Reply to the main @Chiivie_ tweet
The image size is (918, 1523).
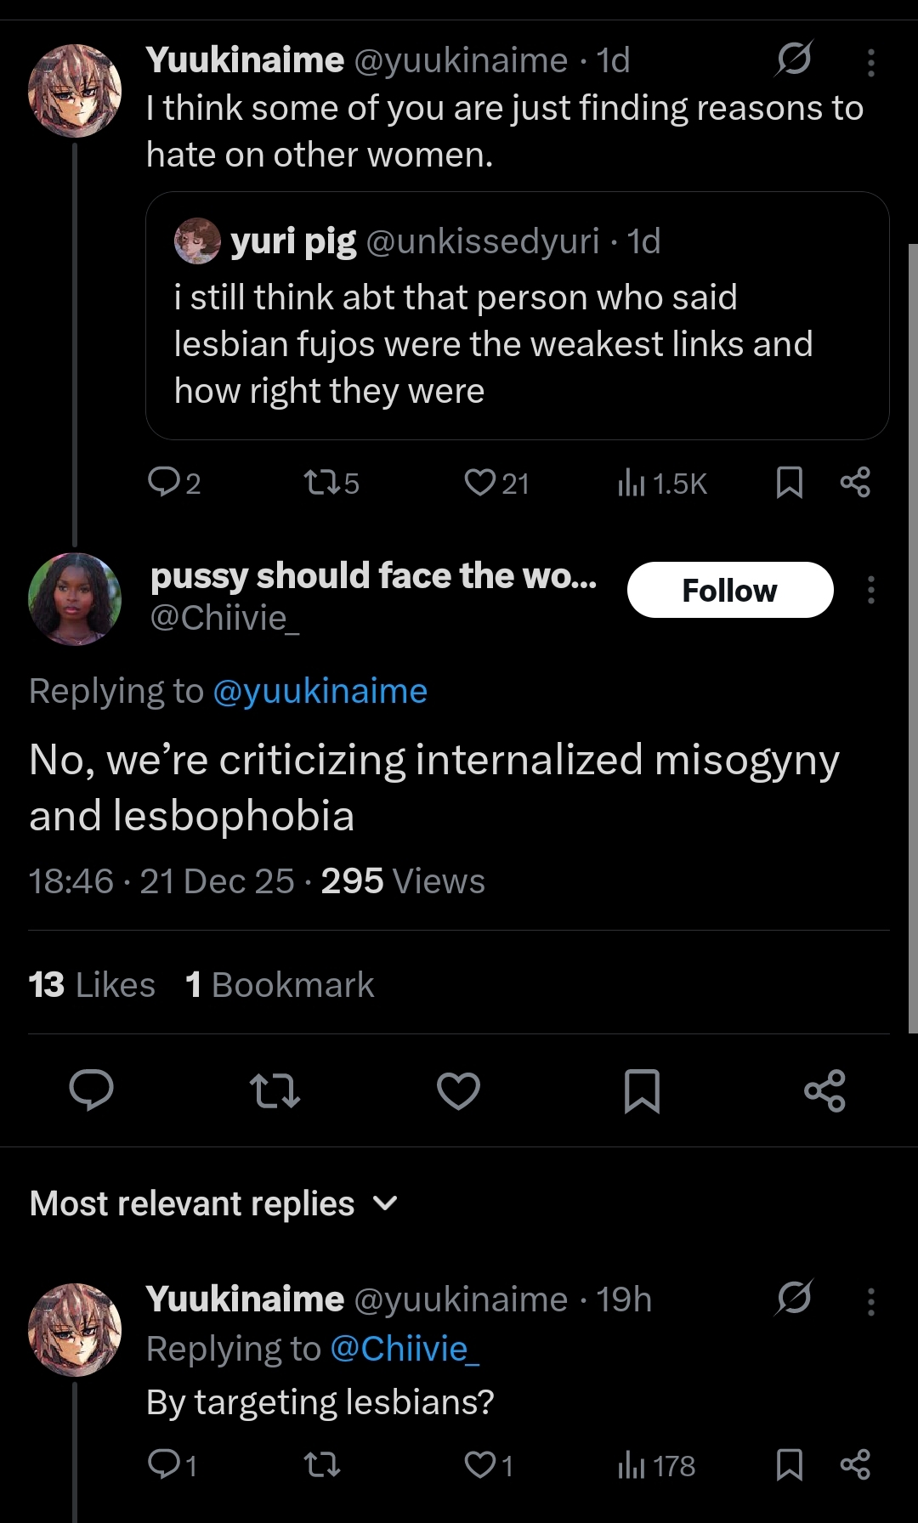click(x=91, y=1090)
